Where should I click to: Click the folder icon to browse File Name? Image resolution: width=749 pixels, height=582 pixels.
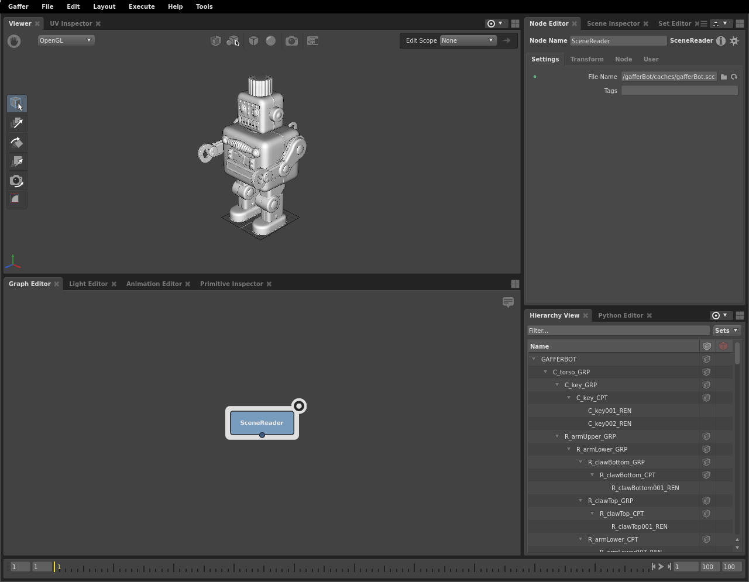[x=724, y=77]
